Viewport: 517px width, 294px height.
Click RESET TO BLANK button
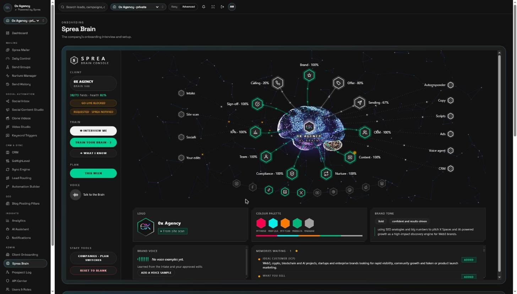[x=93, y=271]
